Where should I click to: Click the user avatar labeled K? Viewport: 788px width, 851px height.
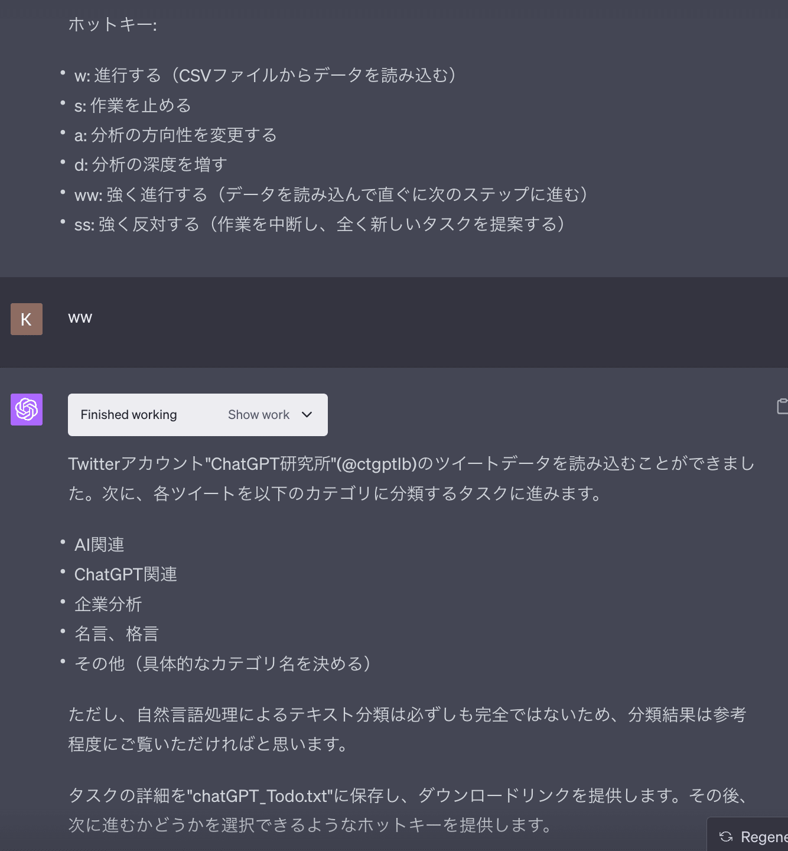click(x=27, y=319)
